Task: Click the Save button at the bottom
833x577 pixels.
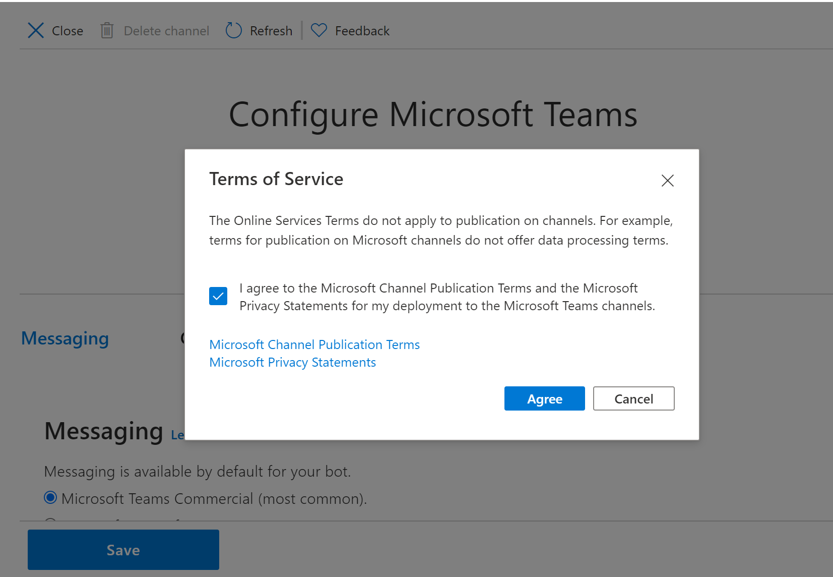Action: 123,550
